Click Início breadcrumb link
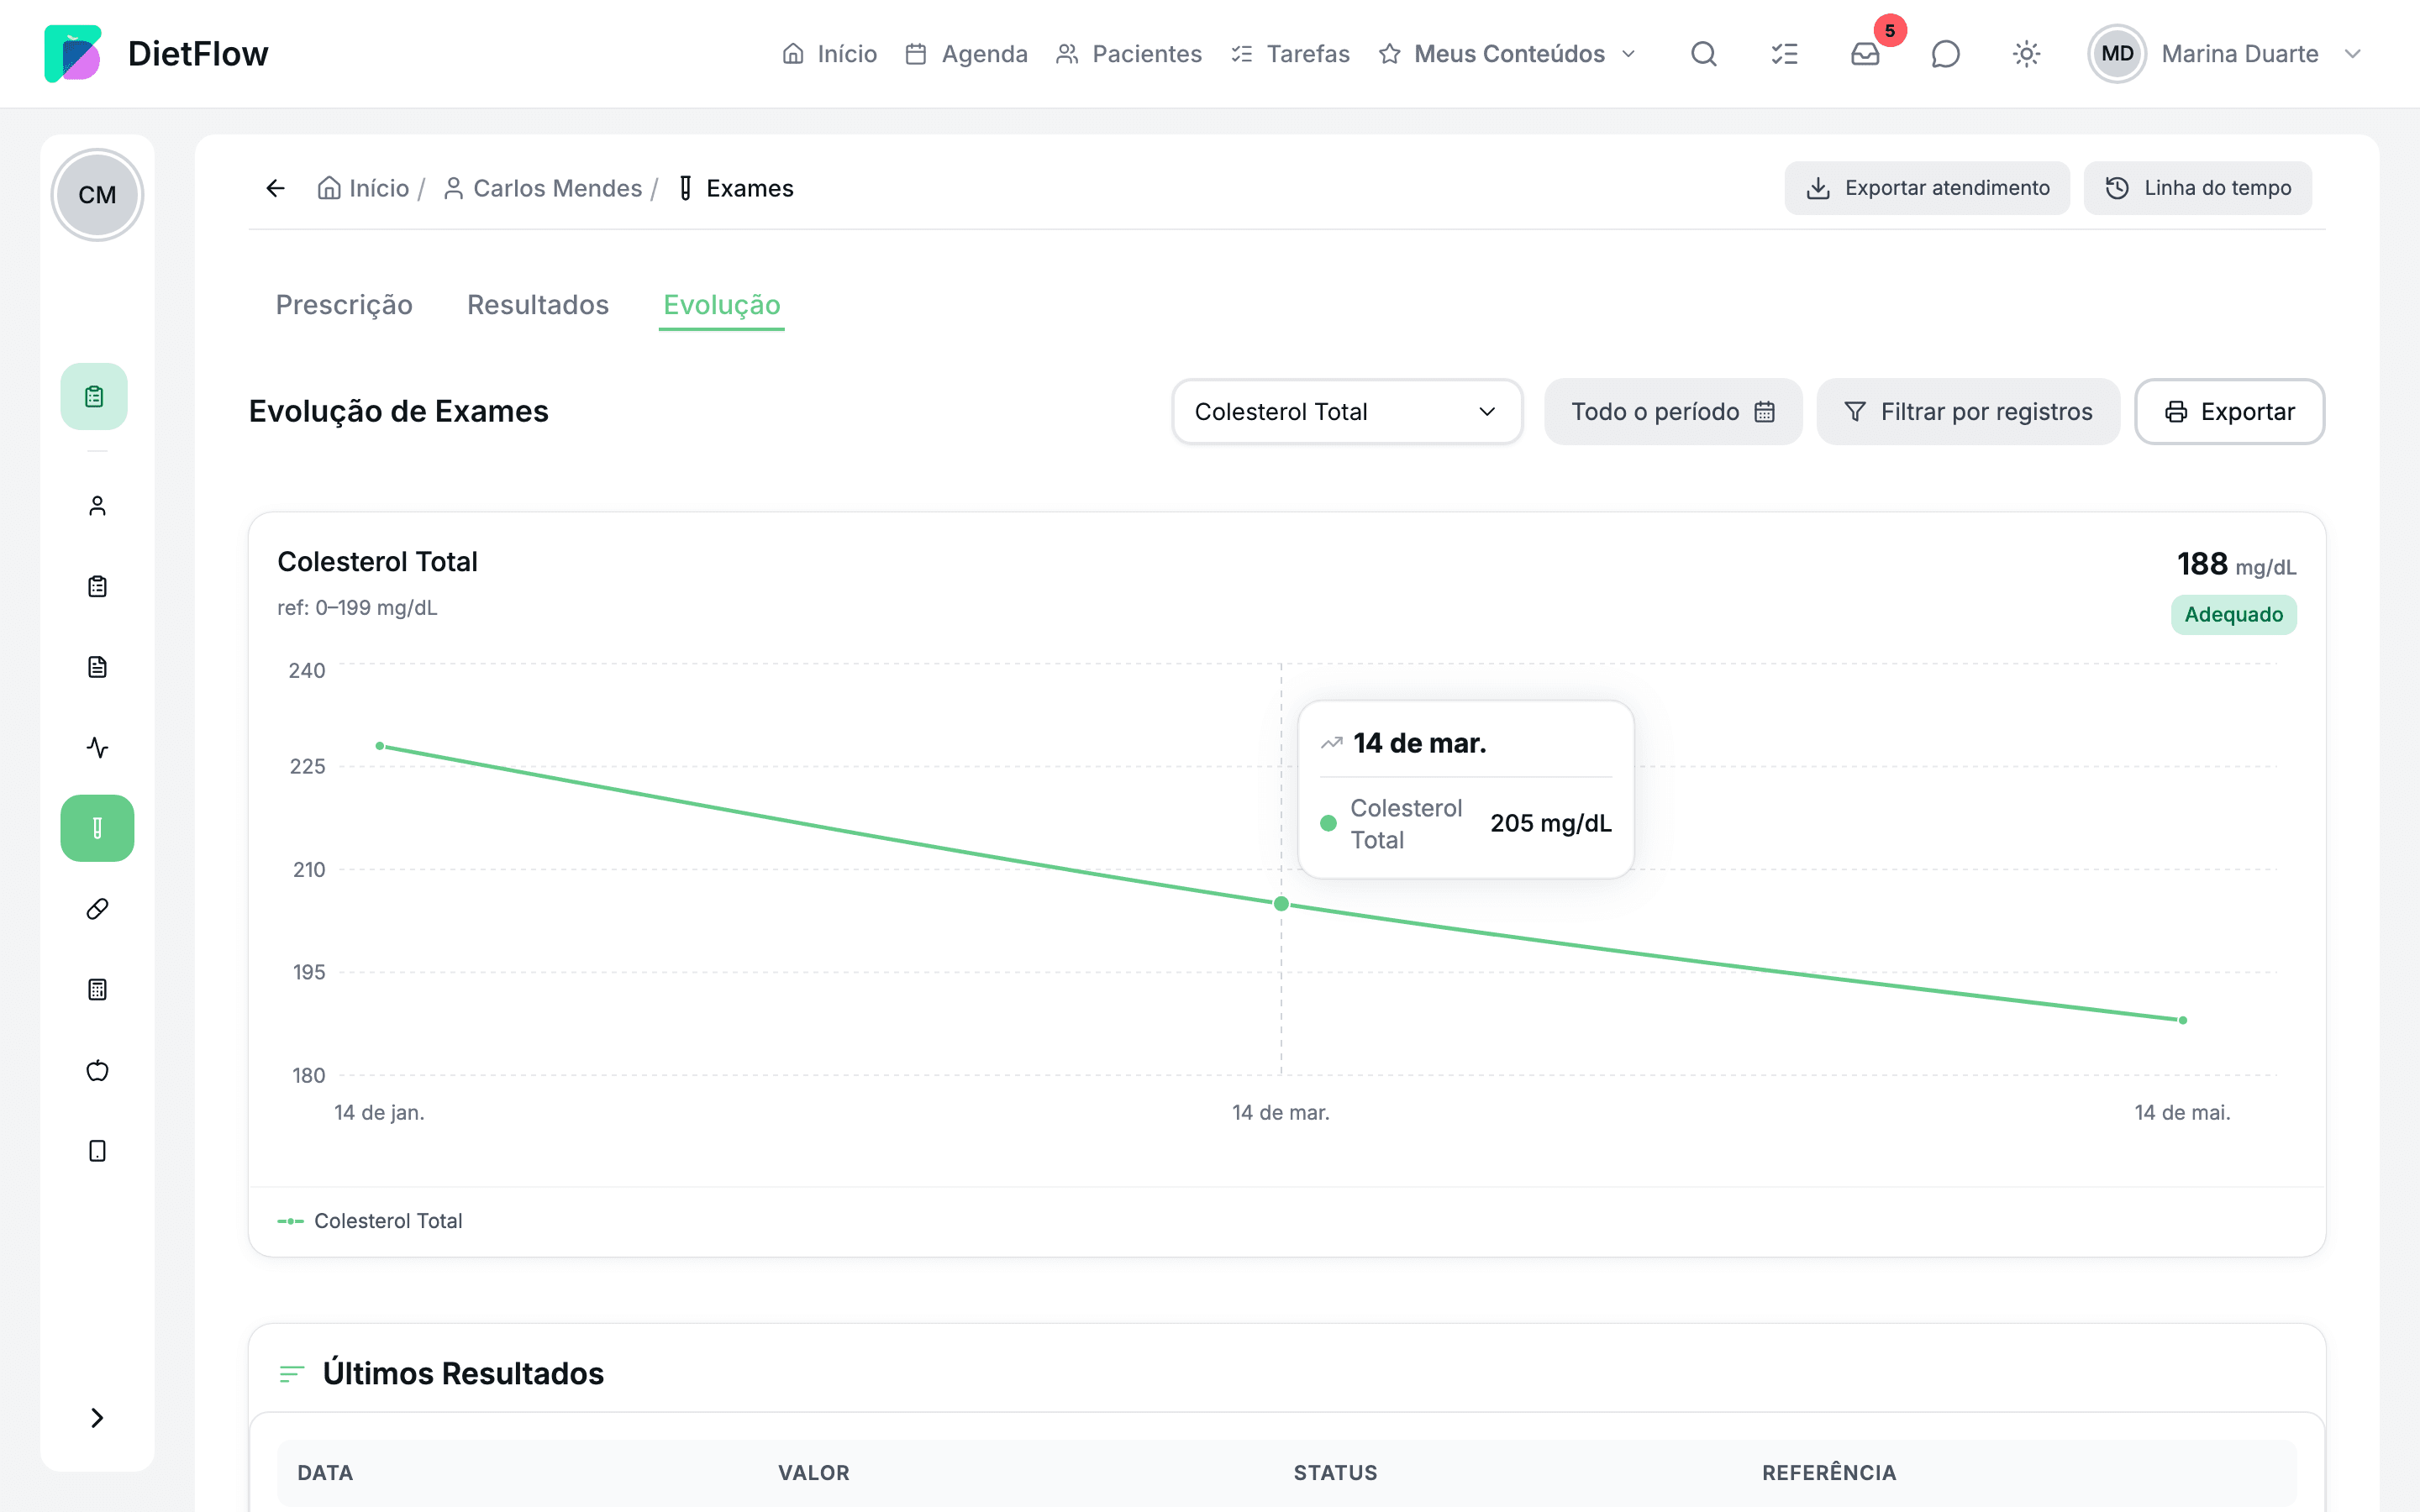Viewport: 2420px width, 1512px height. pyautogui.click(x=364, y=188)
